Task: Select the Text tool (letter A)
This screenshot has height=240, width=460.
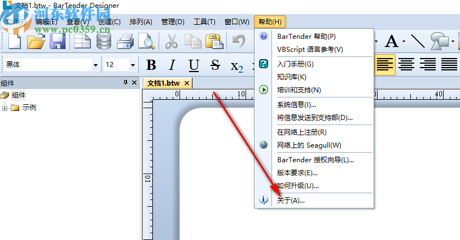Action: click(x=392, y=41)
